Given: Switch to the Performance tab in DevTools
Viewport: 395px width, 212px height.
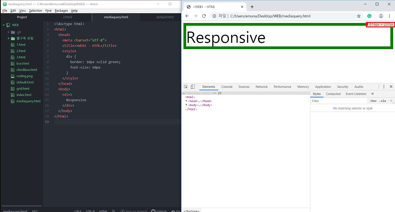Looking at the screenshot, I should coord(282,87).
